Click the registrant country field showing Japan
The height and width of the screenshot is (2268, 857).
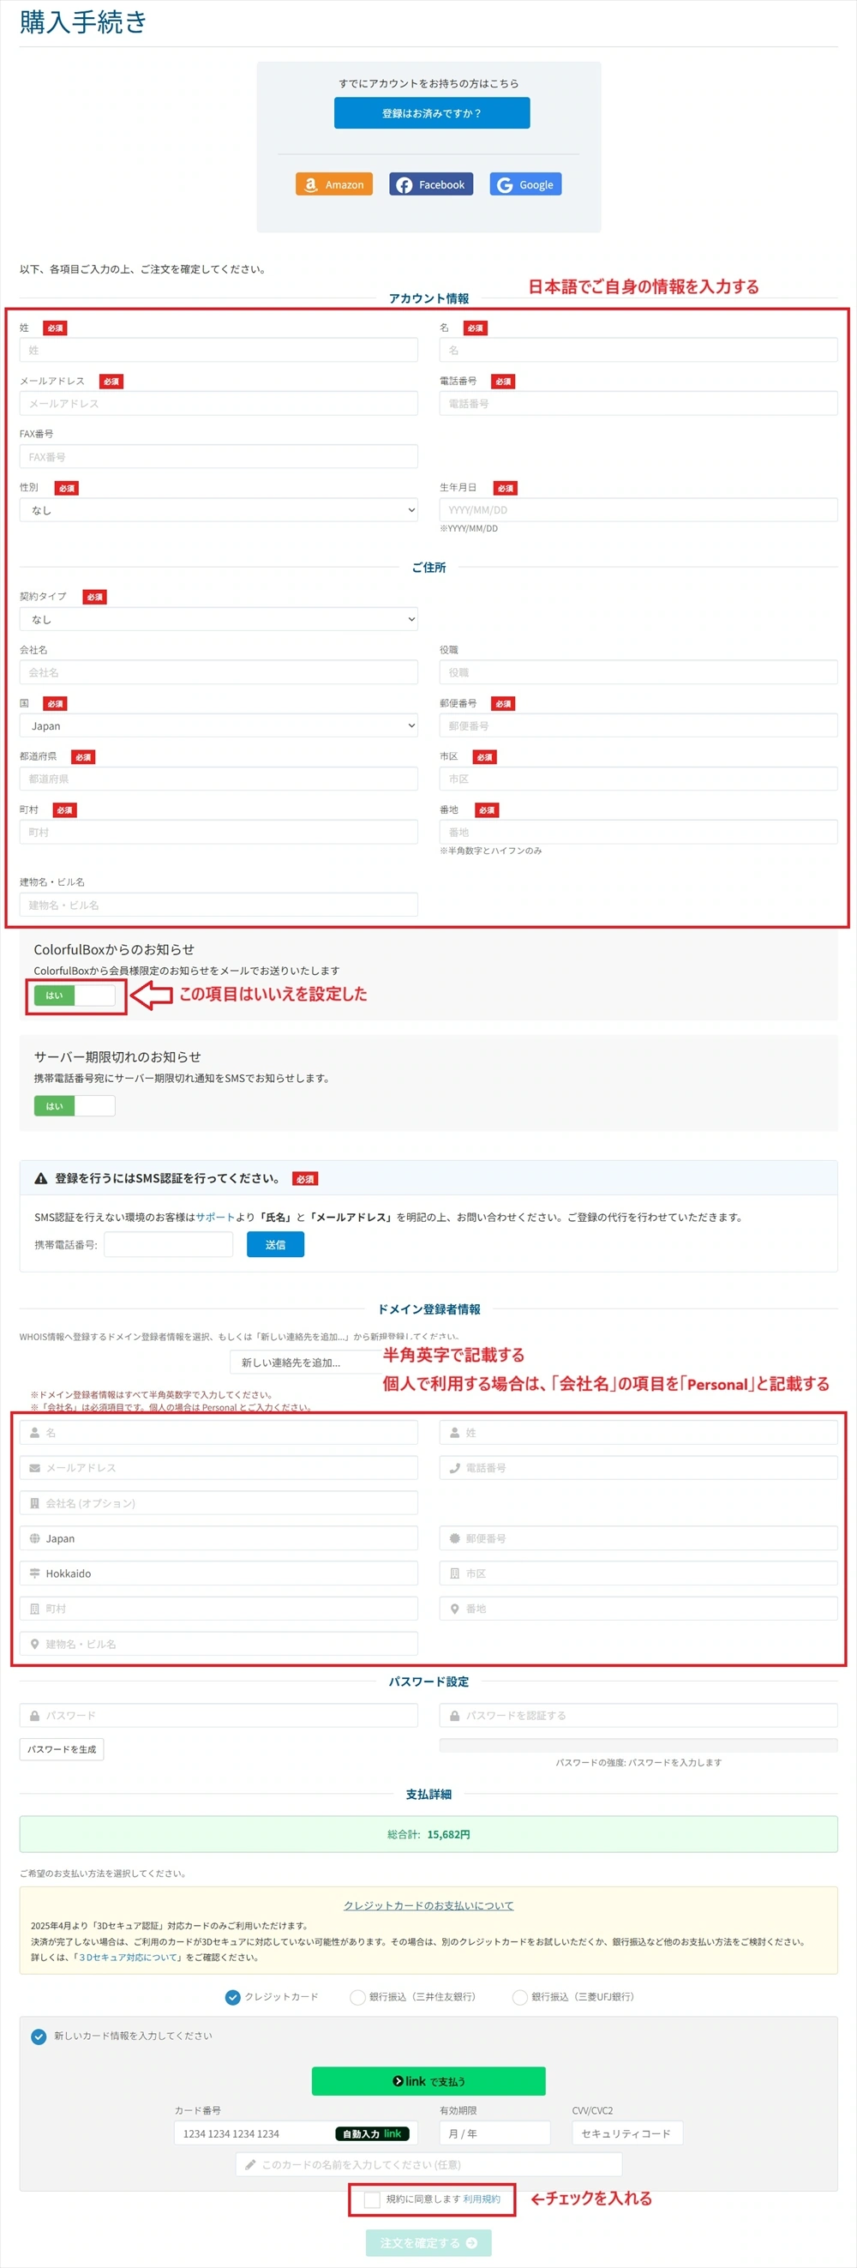point(219,1538)
